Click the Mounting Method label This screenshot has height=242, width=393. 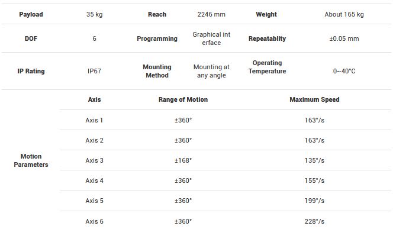157,71
